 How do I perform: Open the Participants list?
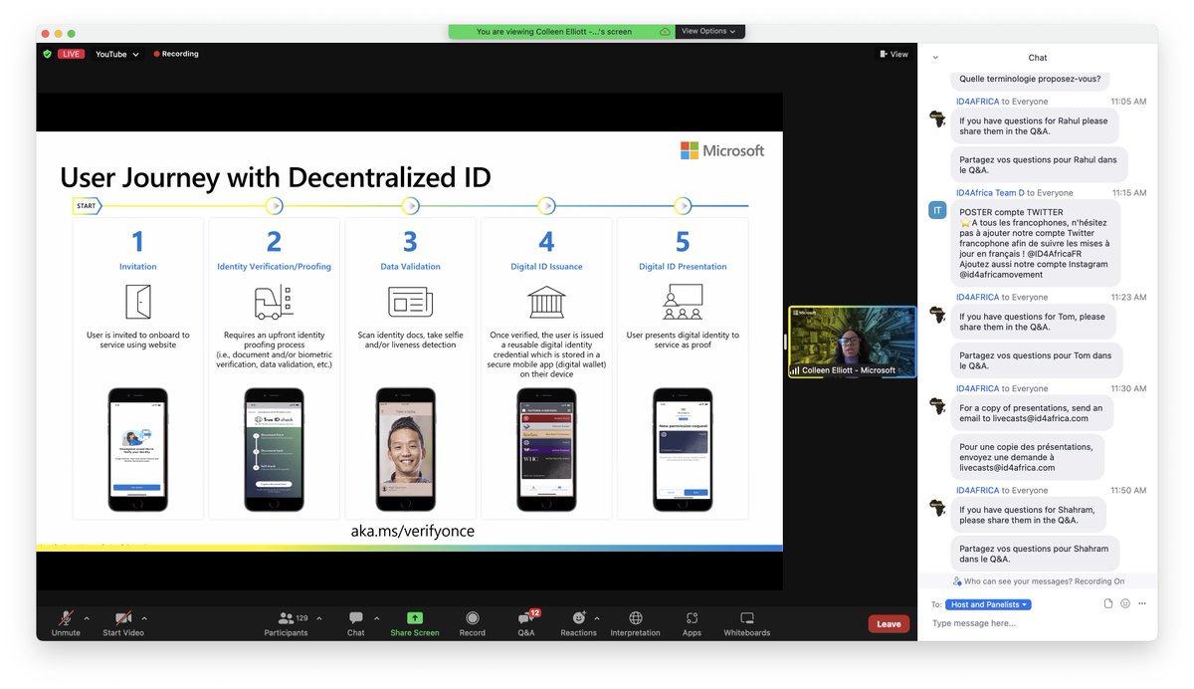(x=286, y=623)
